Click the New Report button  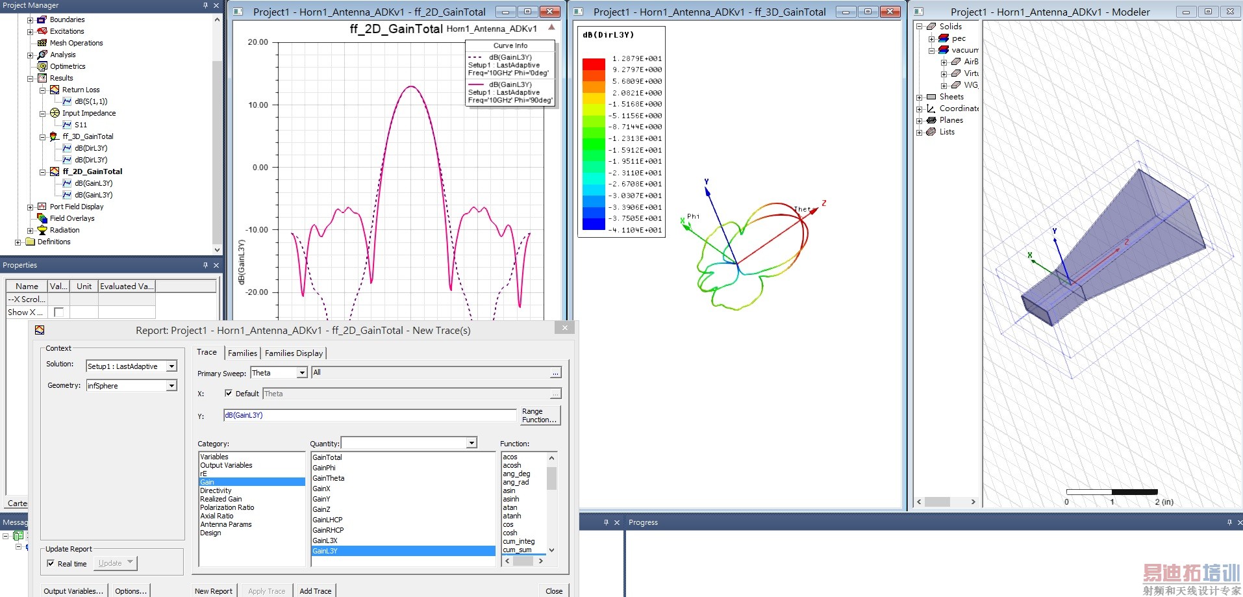click(x=213, y=591)
